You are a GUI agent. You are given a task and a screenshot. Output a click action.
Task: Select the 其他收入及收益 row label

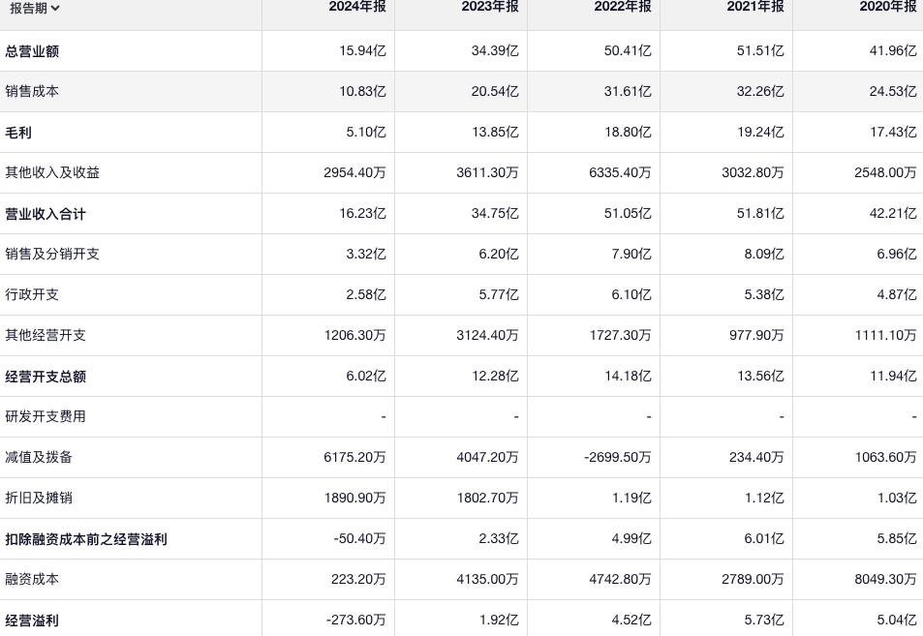click(52, 172)
